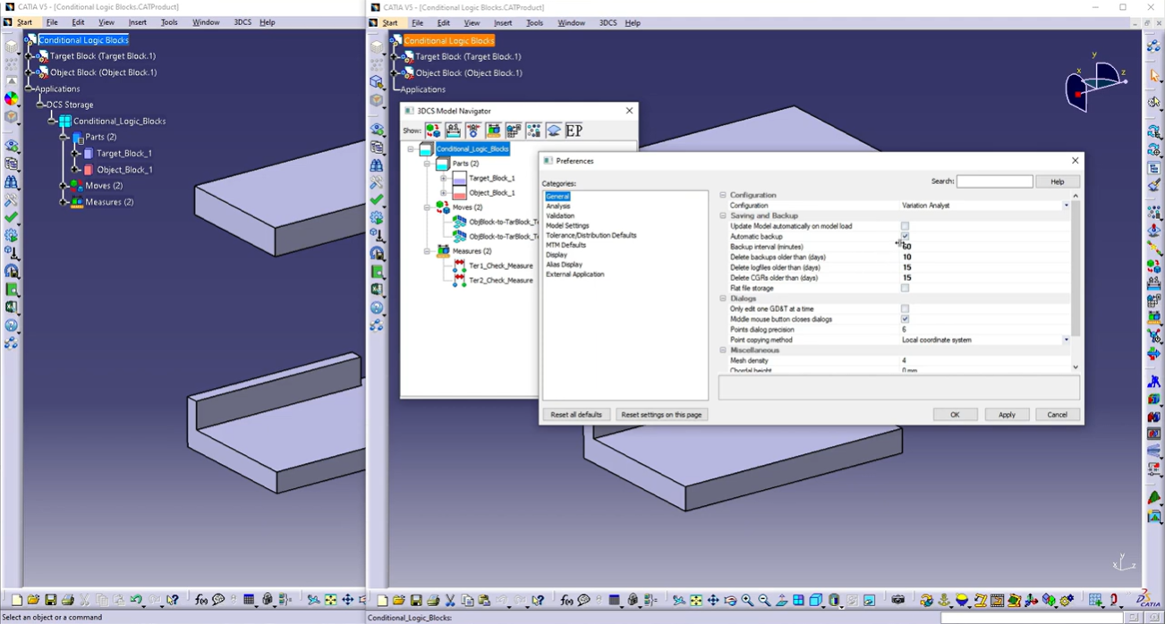Open 3DCS menu in right CATIA window
The image size is (1165, 624).
pyautogui.click(x=608, y=22)
